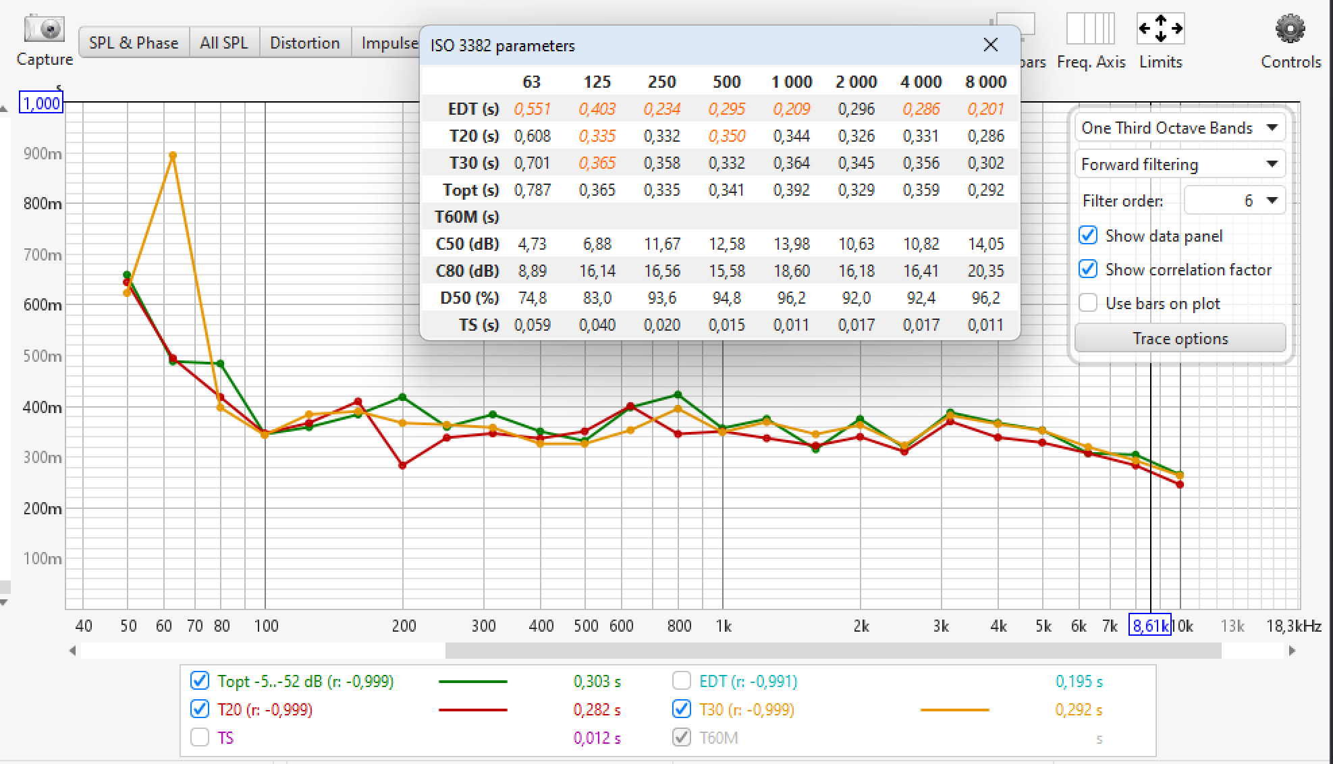Open the One Third Octave Bands dropdown

[1179, 128]
